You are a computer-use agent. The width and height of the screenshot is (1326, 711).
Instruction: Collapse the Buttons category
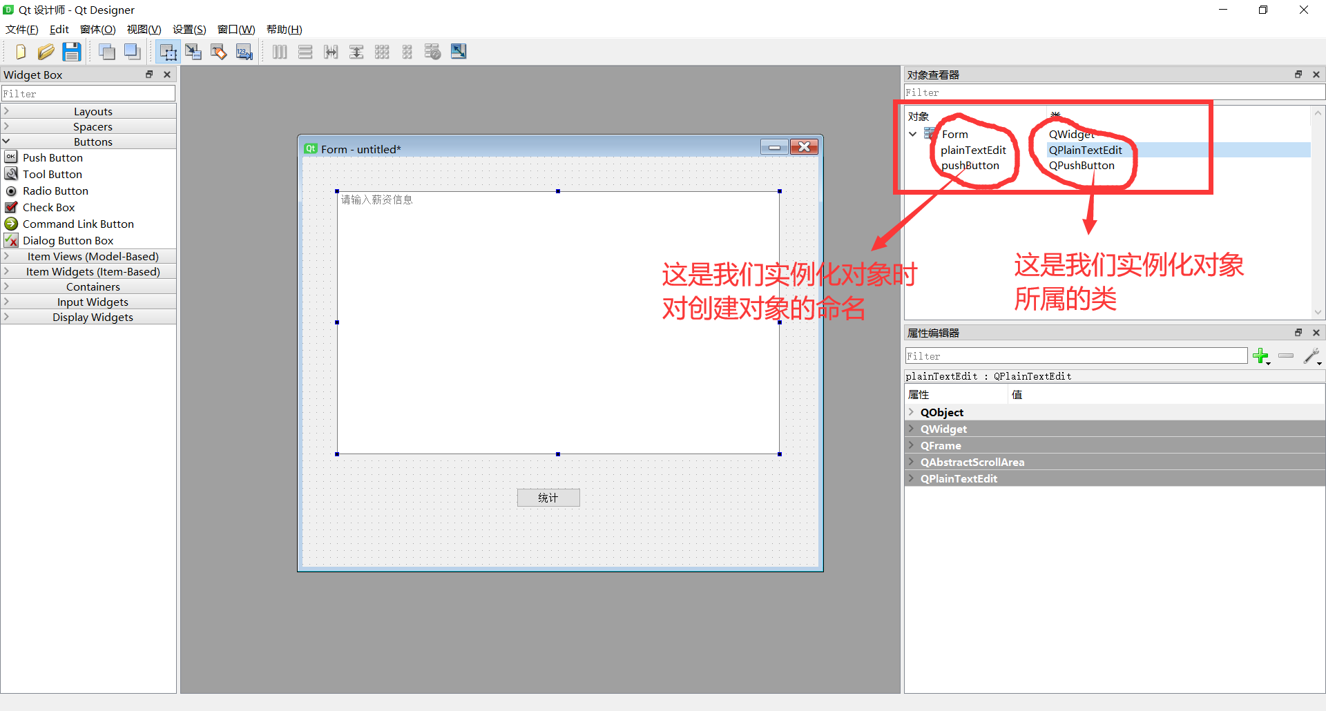pos(88,142)
